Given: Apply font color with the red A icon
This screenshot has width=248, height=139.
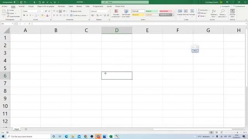Looking at the screenshot, I should pyautogui.click(x=47, y=15).
